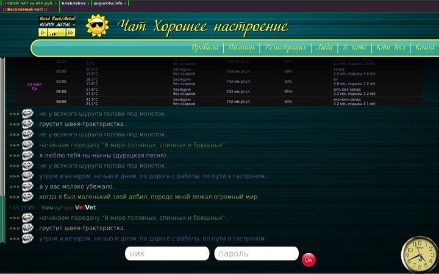This screenshot has height=274, width=439.
Task: Click the "22 июл Ср" date cell
Action: [x=34, y=86]
